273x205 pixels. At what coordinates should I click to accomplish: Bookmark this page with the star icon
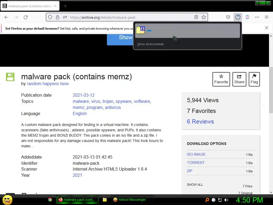[x=204, y=17]
